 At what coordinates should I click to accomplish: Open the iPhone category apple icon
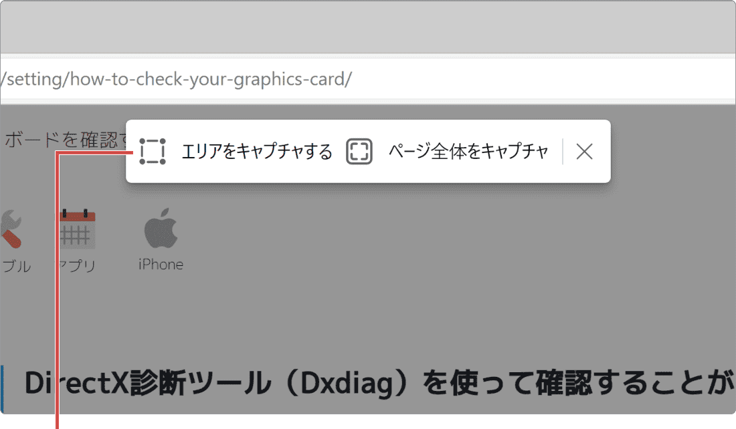point(161,229)
